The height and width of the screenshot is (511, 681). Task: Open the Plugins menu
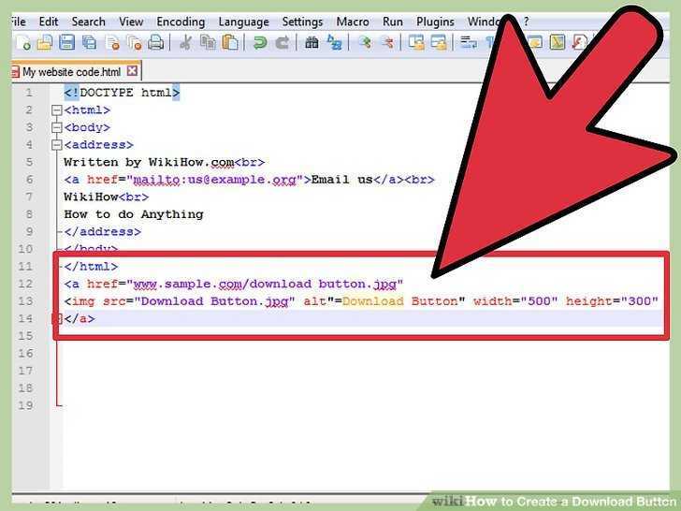pos(435,22)
